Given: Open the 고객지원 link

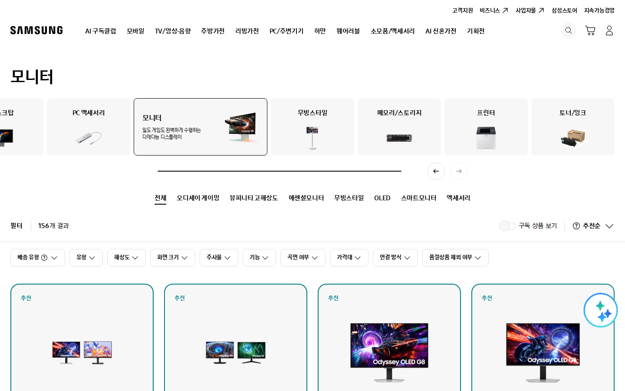Looking at the screenshot, I should [x=463, y=10].
